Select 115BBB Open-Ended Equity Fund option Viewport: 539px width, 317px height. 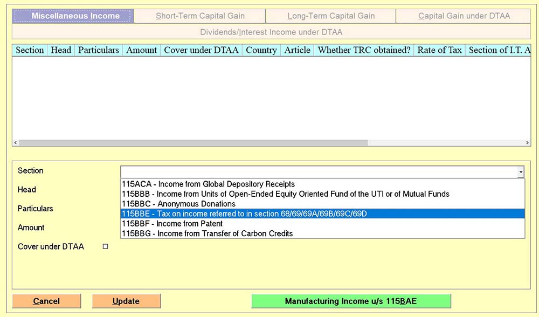pos(285,194)
